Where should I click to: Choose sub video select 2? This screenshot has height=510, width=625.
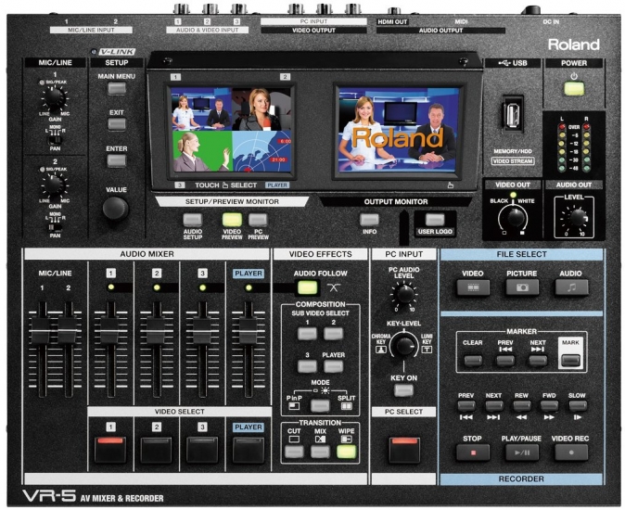pyautogui.click(x=333, y=334)
